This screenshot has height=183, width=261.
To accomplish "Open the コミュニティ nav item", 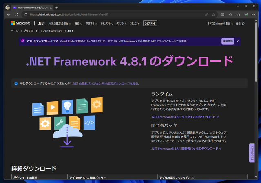I will pos(135,24).
